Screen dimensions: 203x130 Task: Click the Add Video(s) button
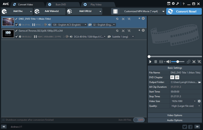(x=50, y=11)
